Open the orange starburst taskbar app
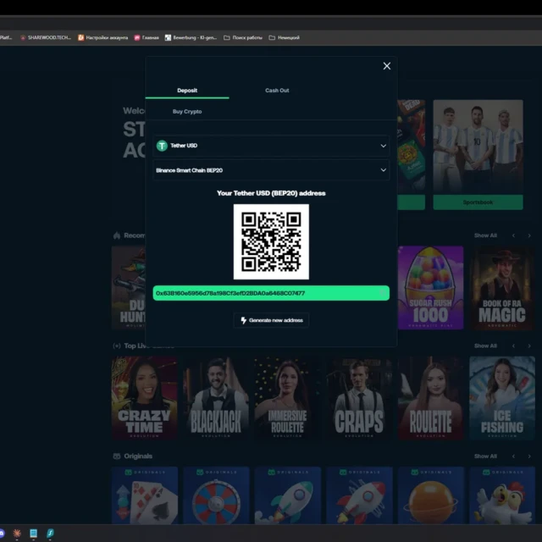 pos(17,534)
